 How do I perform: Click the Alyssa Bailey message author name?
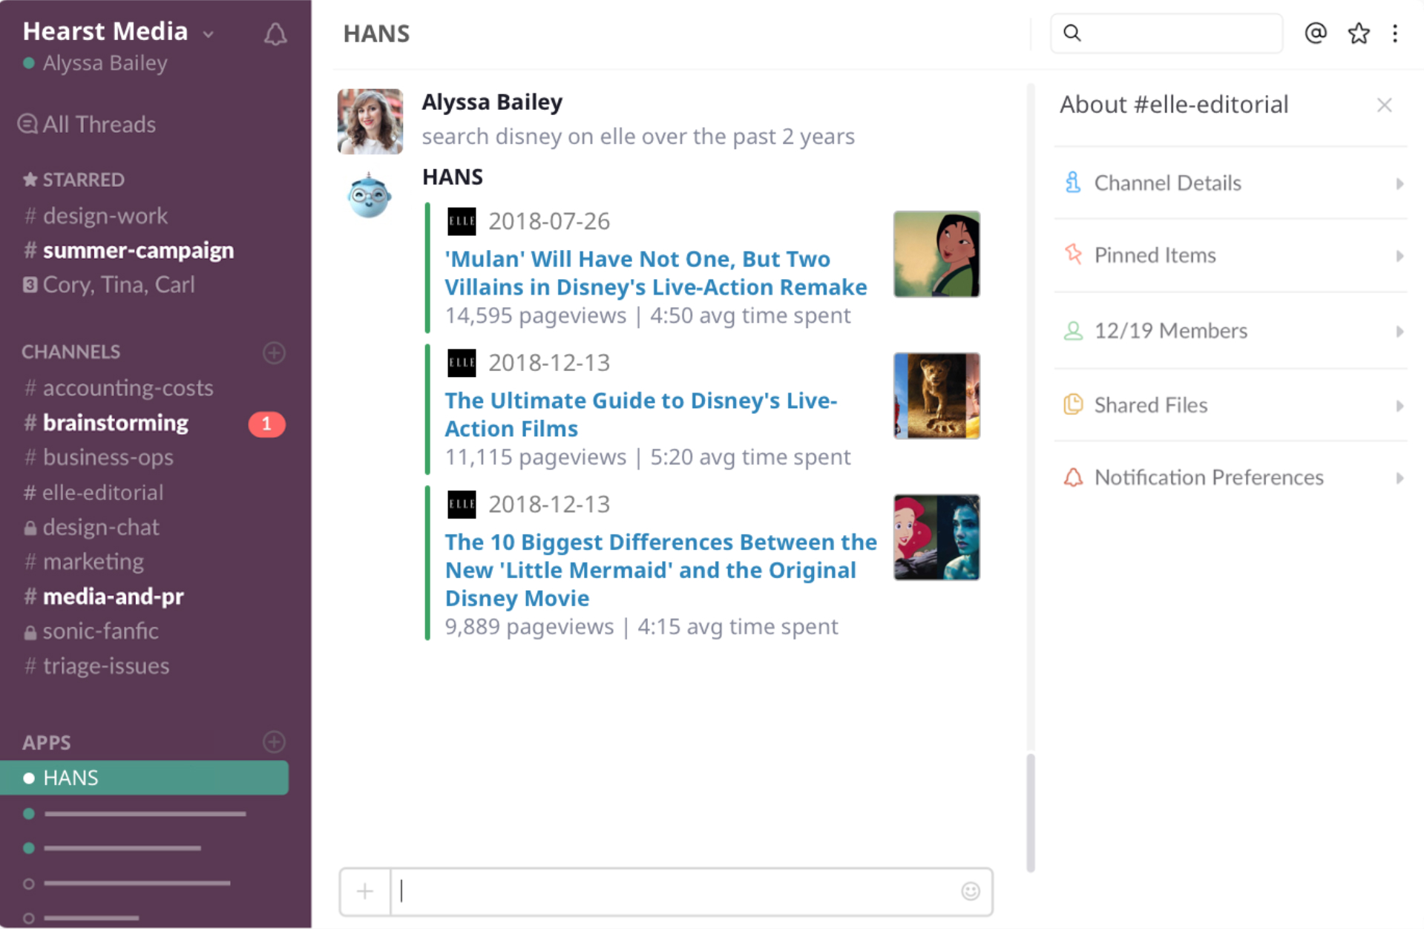point(492,102)
